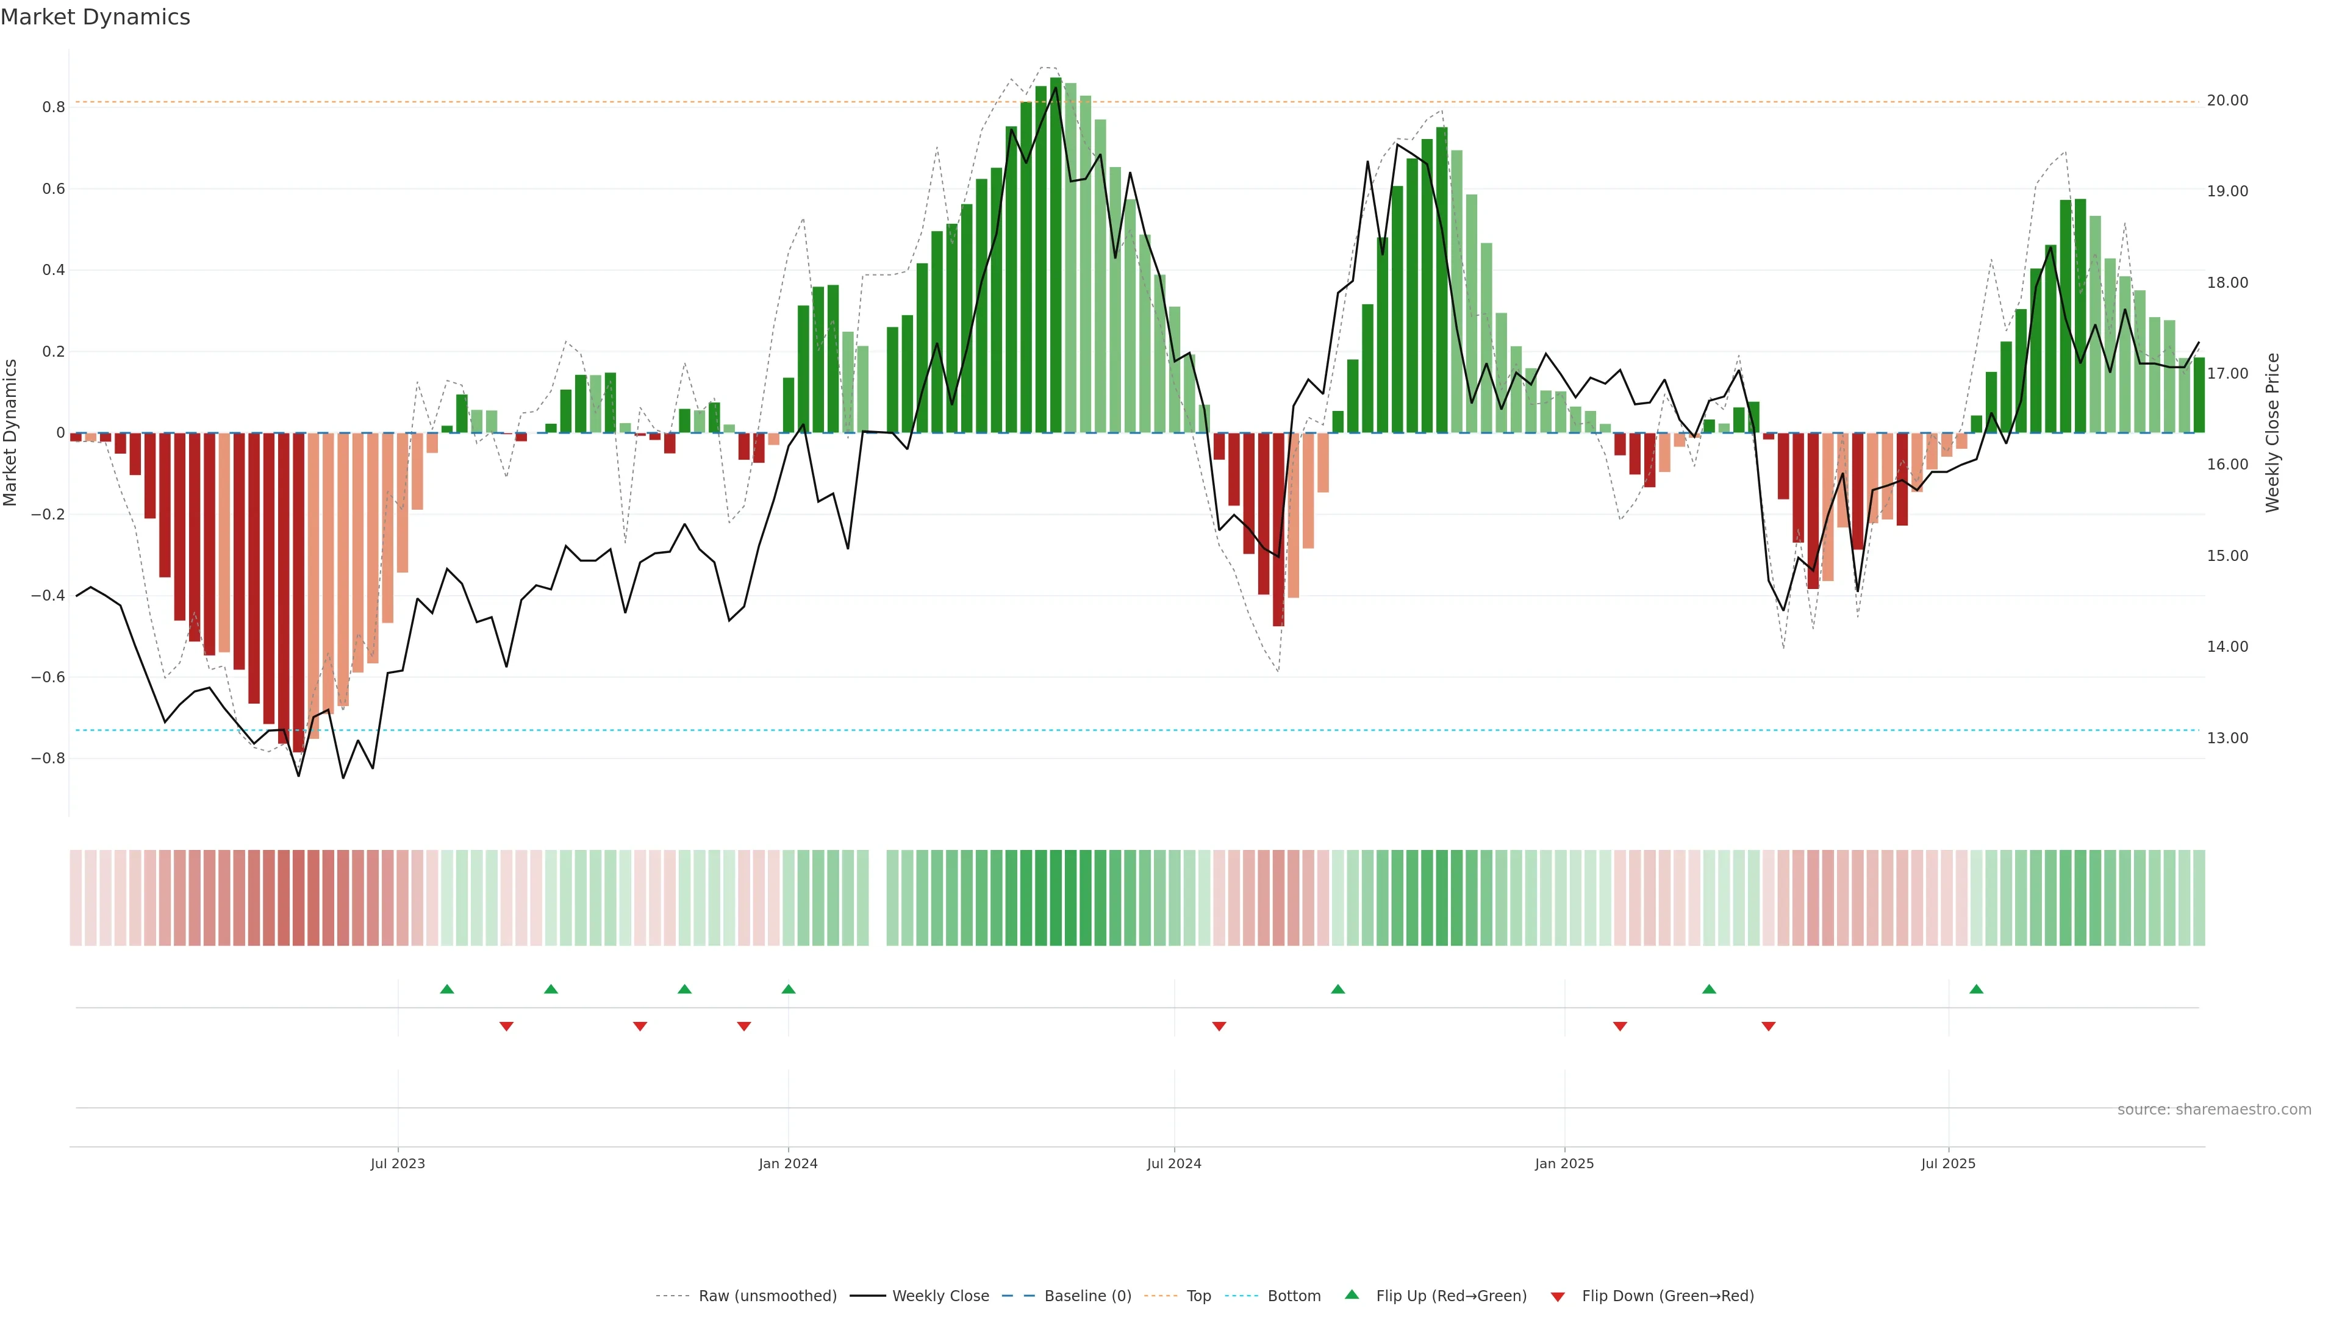Click the red flip-down marker after Jul 2024
The image size is (2342, 1317).
pyautogui.click(x=1219, y=1026)
